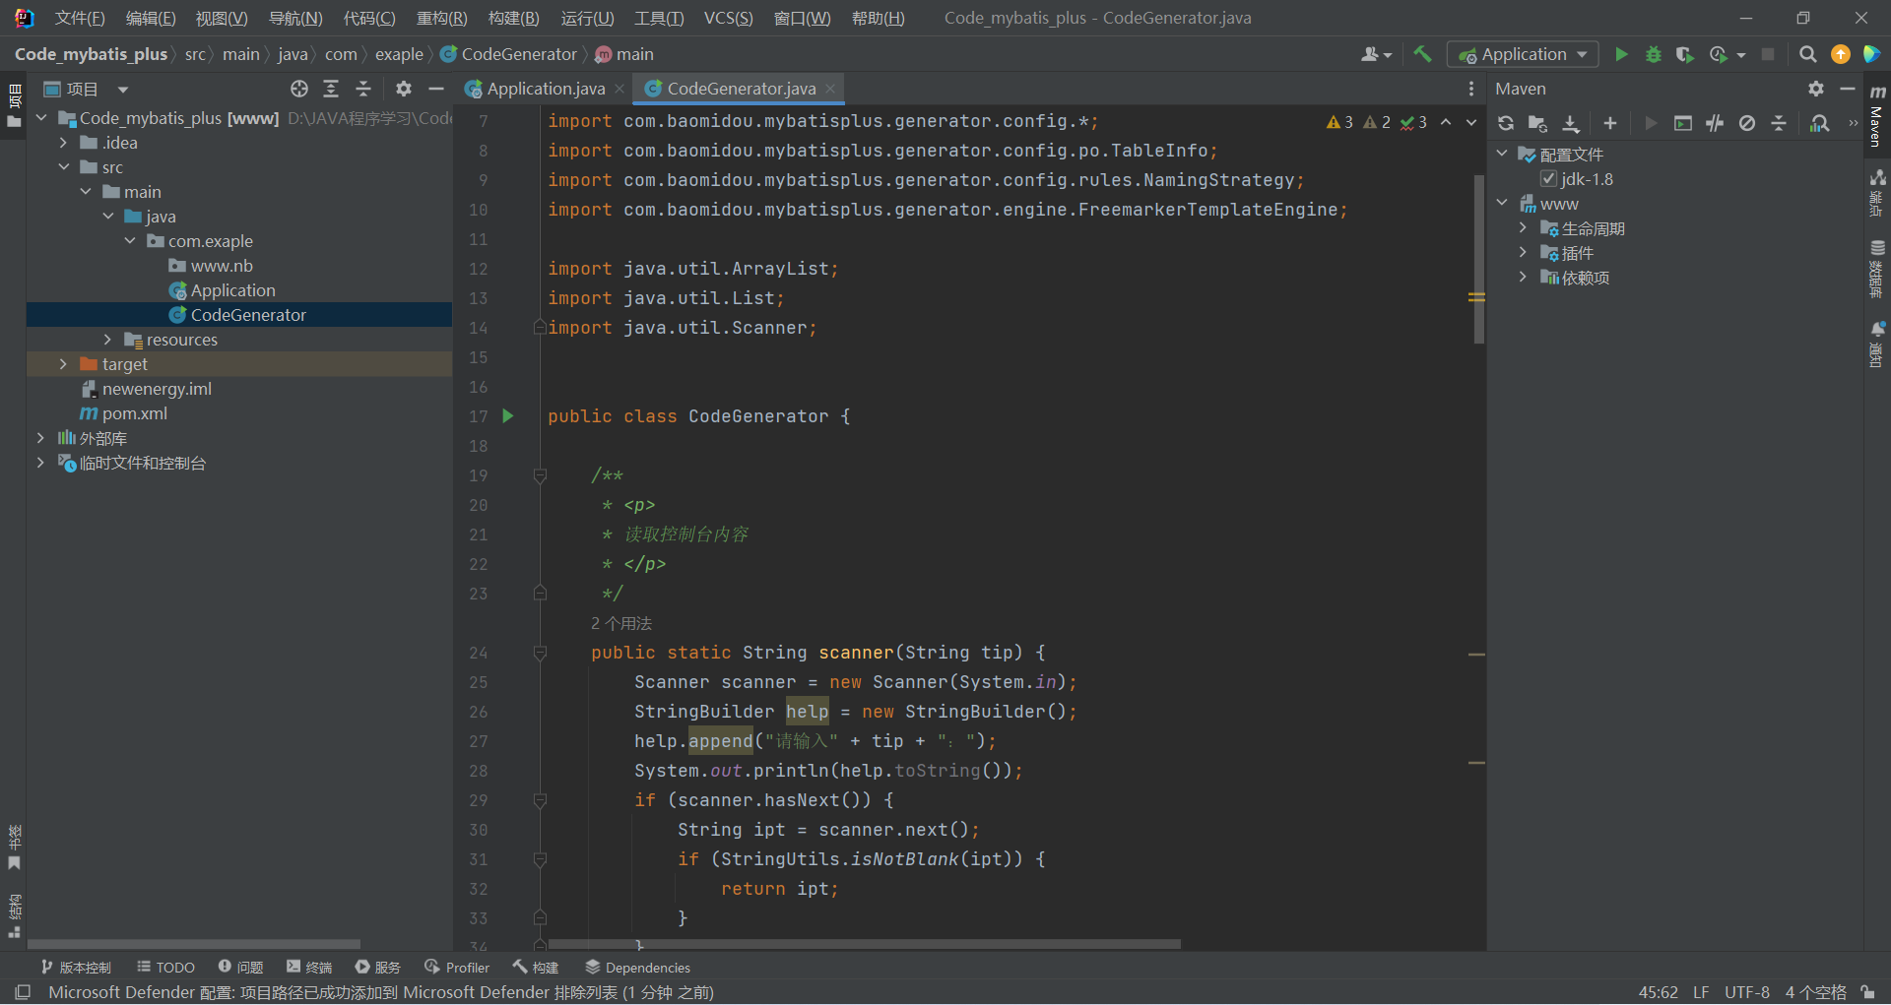Viewport: 1891px width, 1005px height.
Task: Build project using the hammer icon
Action: [1422, 55]
